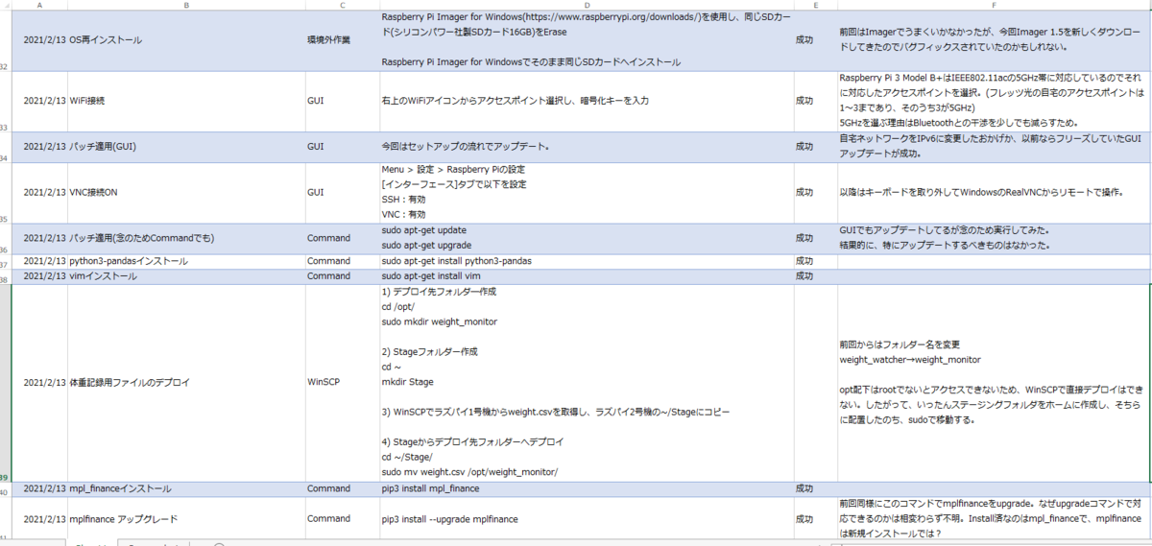Image resolution: width=1152 pixels, height=546 pixels.
Task: Select column D header
Action: 587,5
